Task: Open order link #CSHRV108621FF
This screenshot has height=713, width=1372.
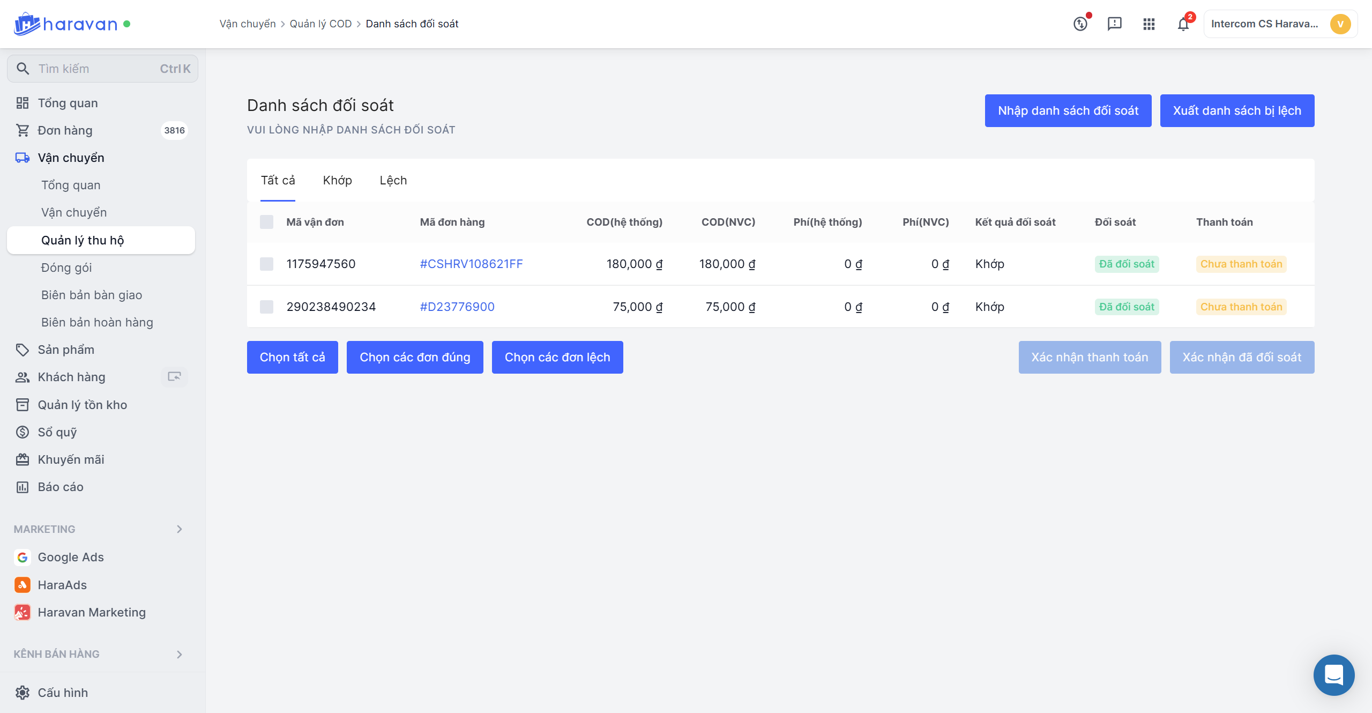Action: pos(471,264)
